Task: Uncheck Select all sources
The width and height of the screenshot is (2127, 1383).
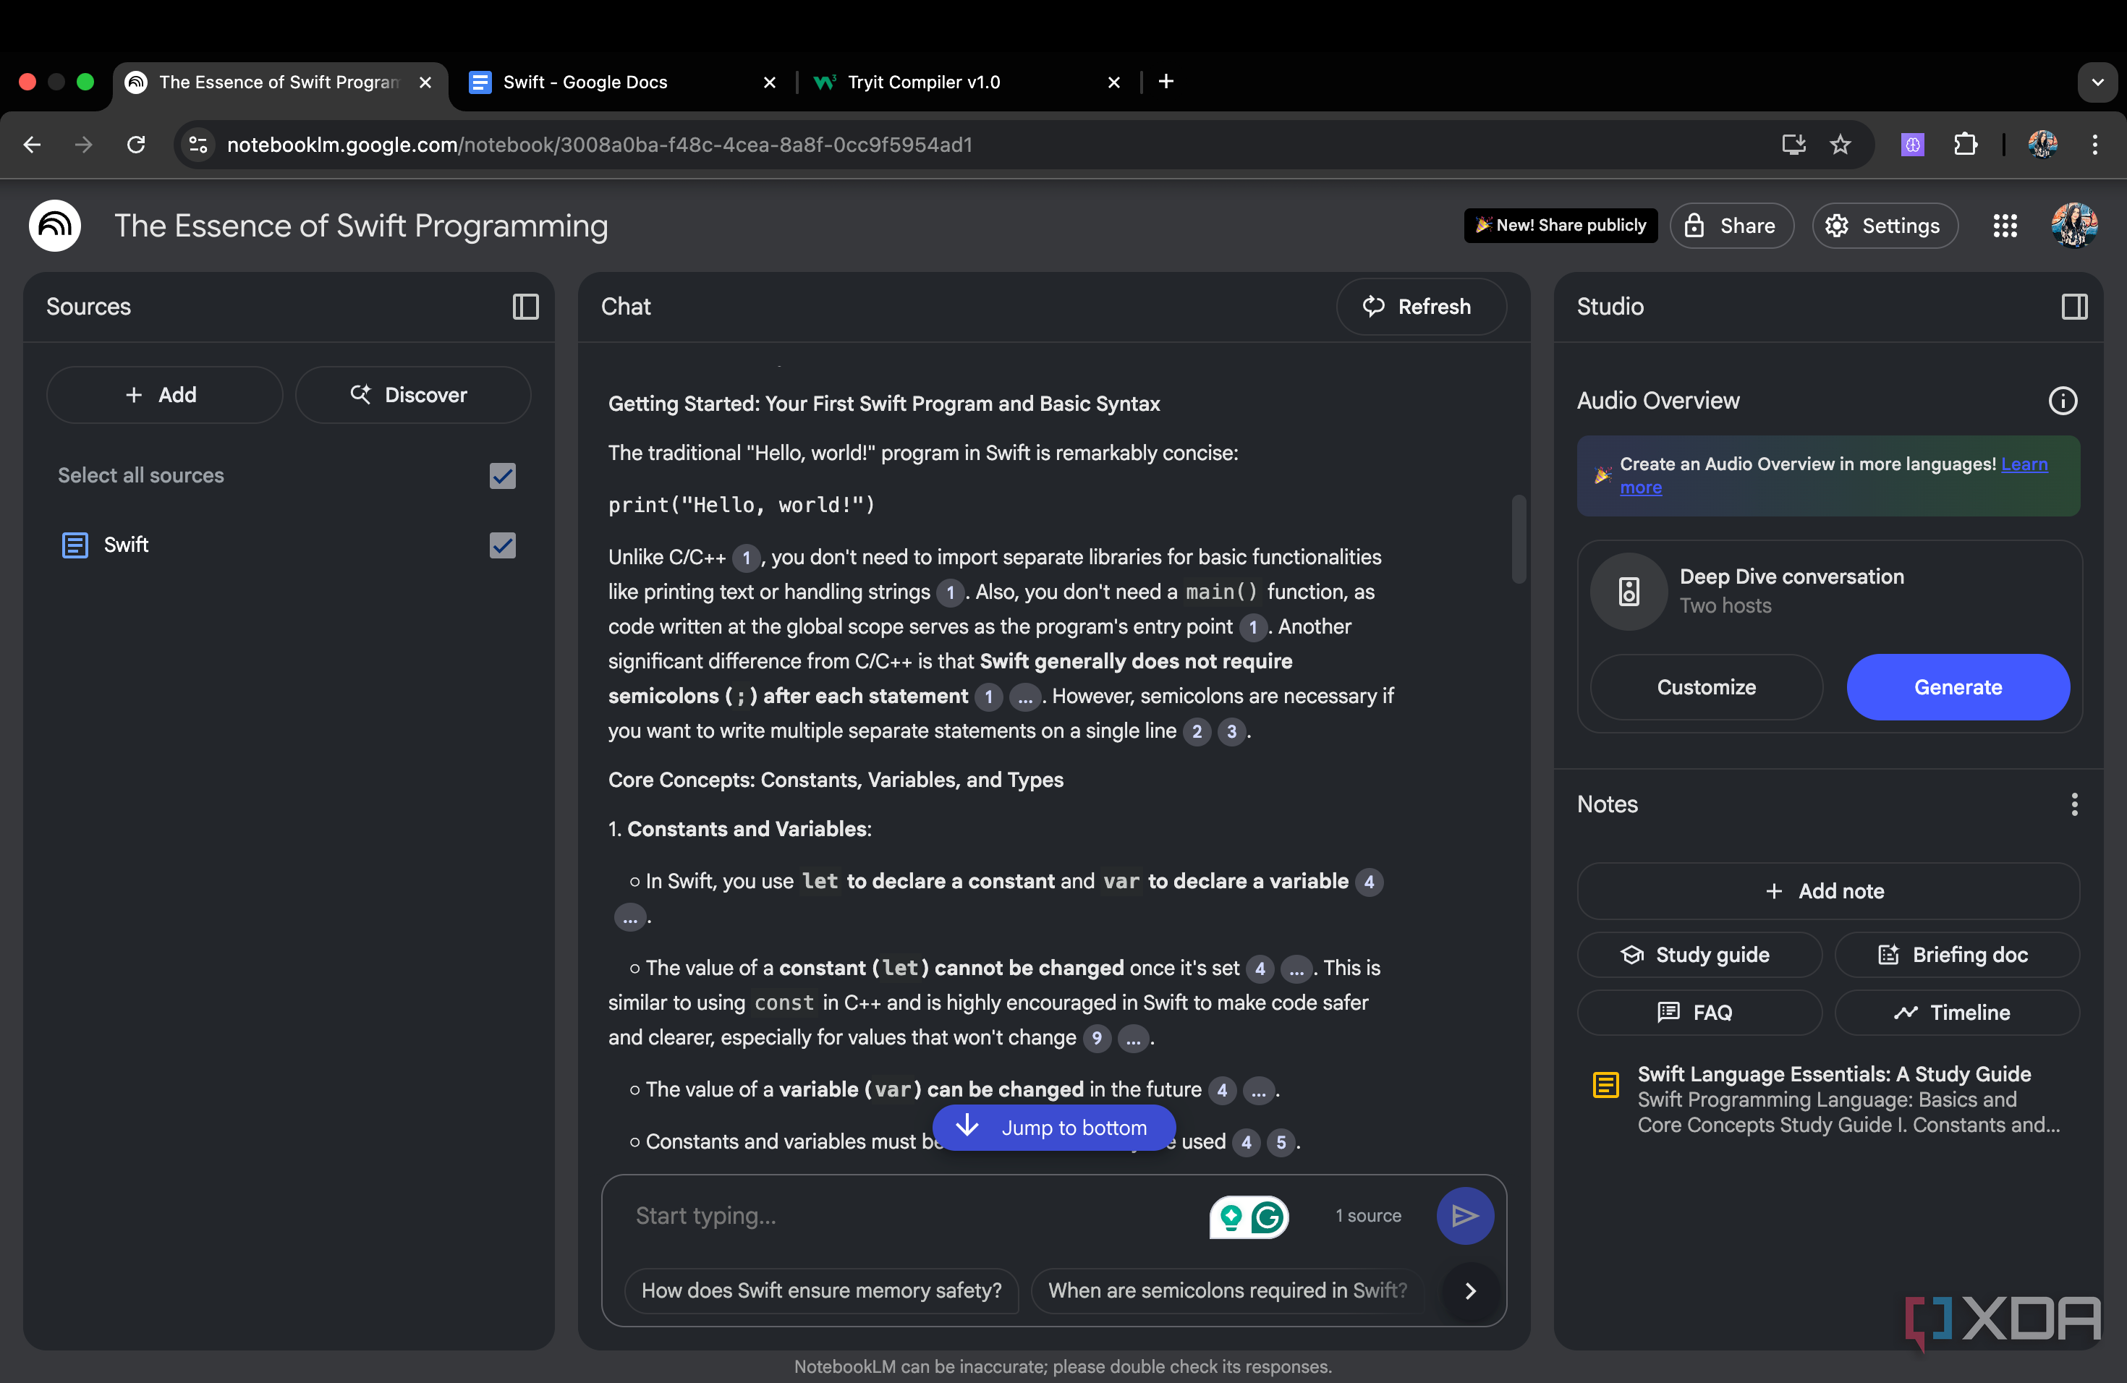Action: coord(502,475)
